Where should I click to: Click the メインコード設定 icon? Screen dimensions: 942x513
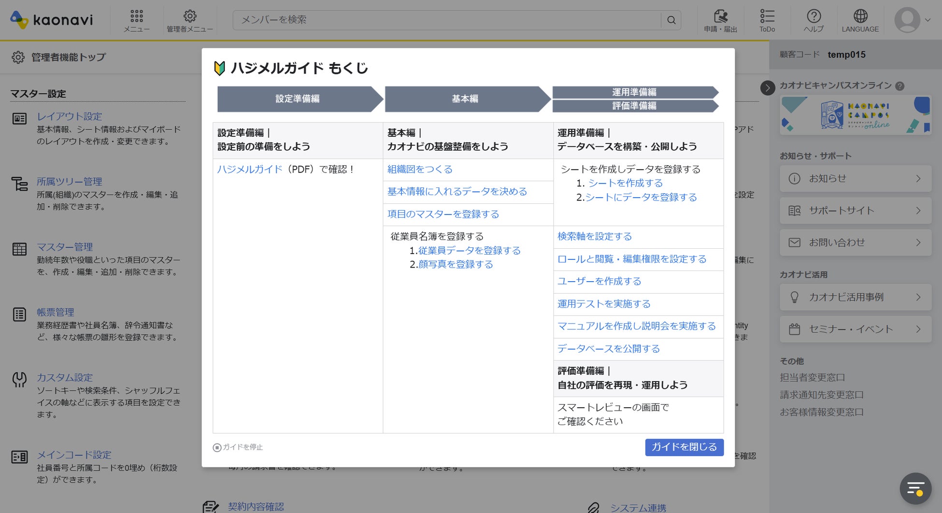pos(19,457)
